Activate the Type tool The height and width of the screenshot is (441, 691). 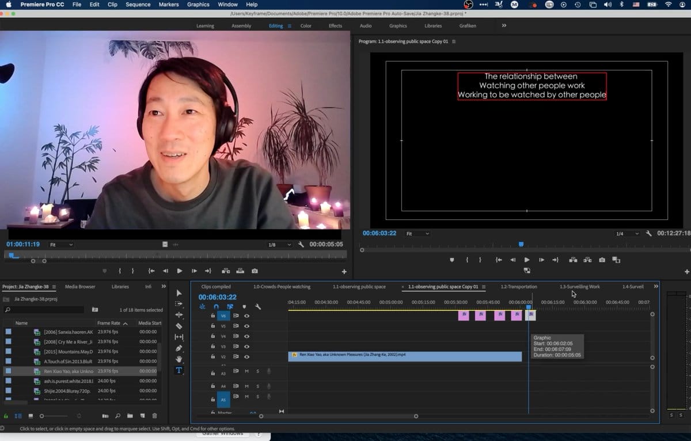[x=179, y=370]
